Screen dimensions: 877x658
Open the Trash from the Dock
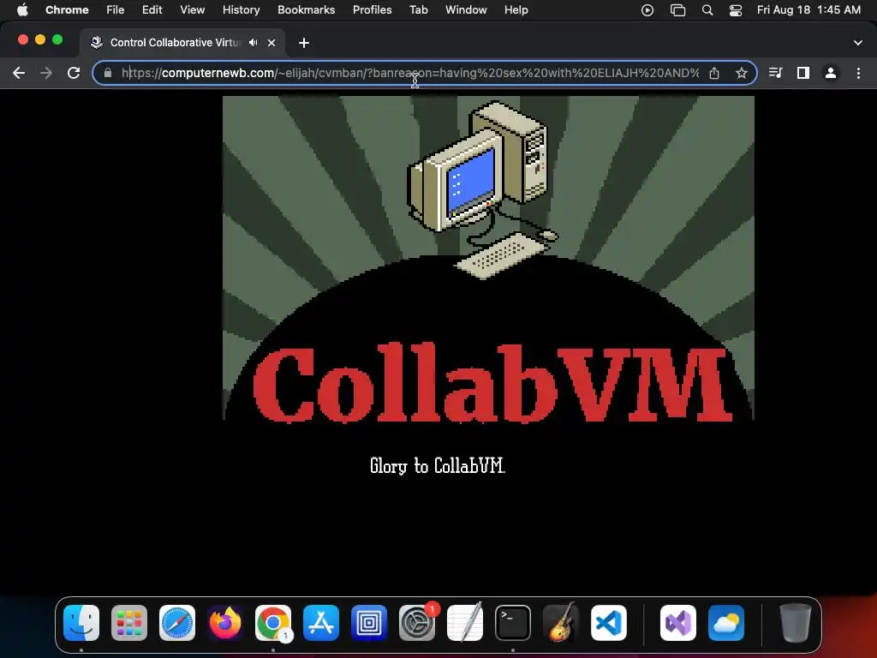point(795,623)
